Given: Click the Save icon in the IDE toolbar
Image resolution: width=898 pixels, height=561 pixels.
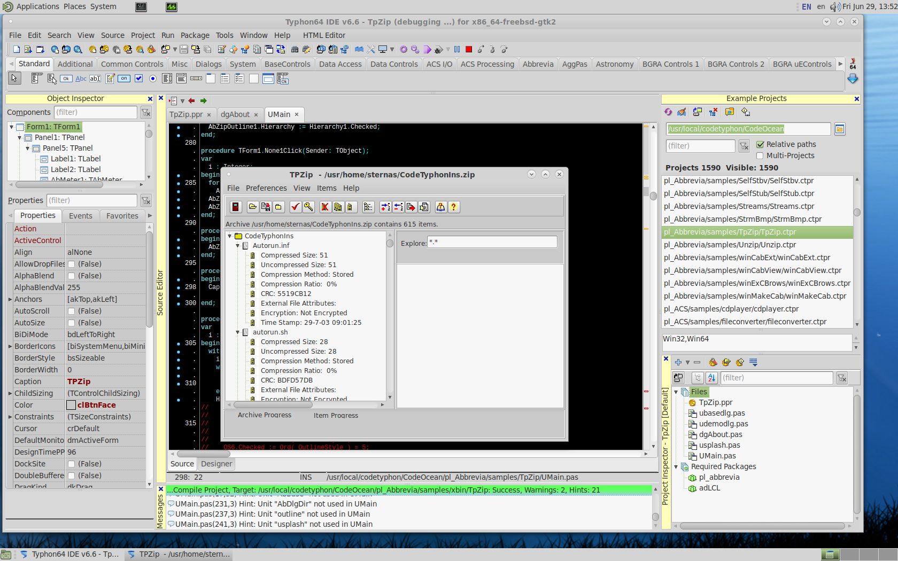Looking at the screenshot, I should (184, 49).
